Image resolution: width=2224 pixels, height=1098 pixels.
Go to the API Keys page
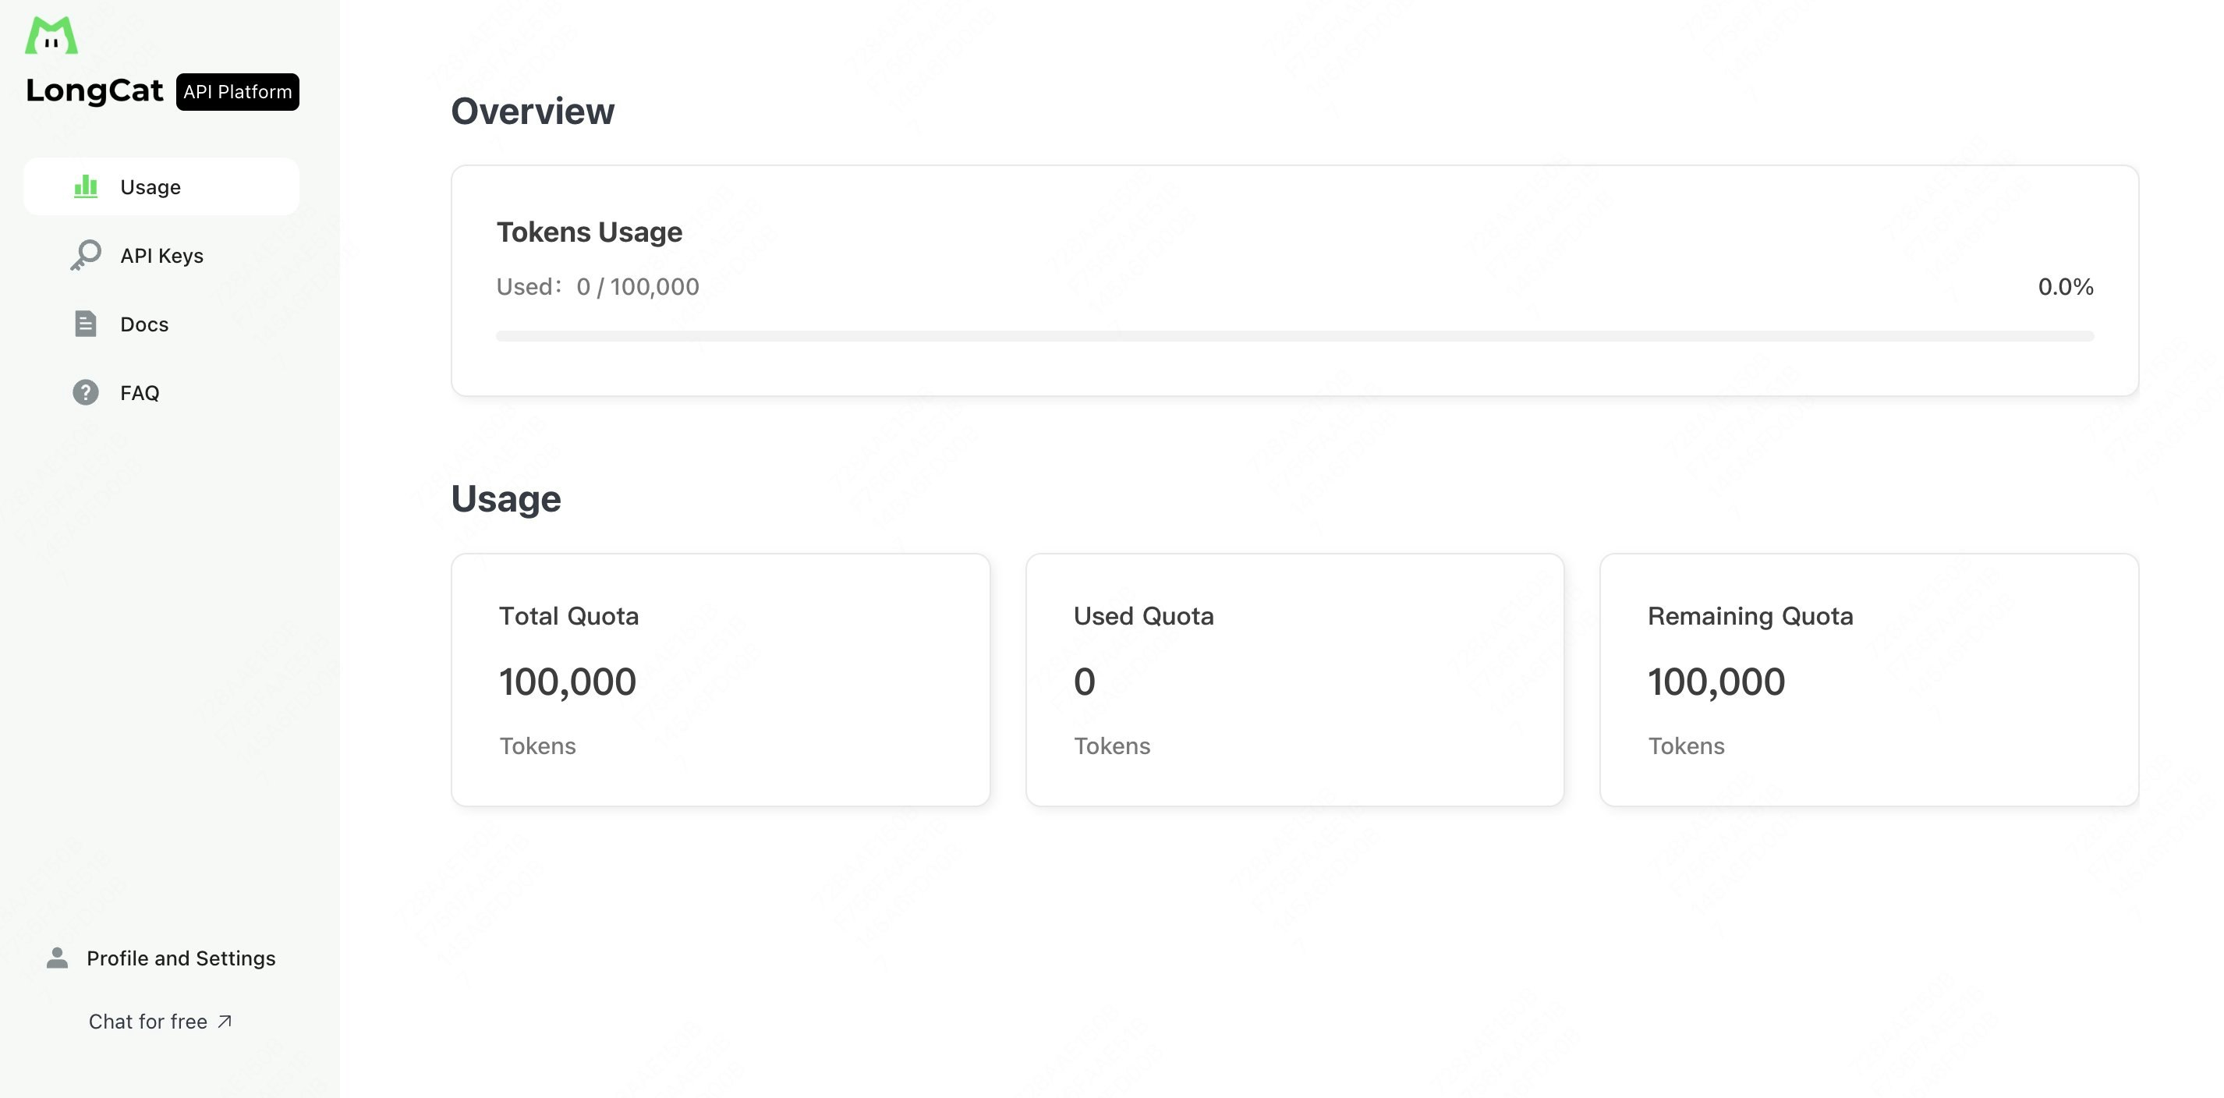tap(161, 256)
